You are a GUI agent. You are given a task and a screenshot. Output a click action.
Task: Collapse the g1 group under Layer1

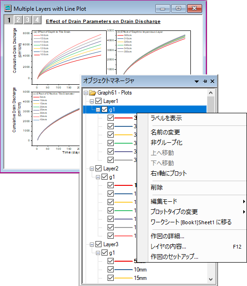pos(98,110)
